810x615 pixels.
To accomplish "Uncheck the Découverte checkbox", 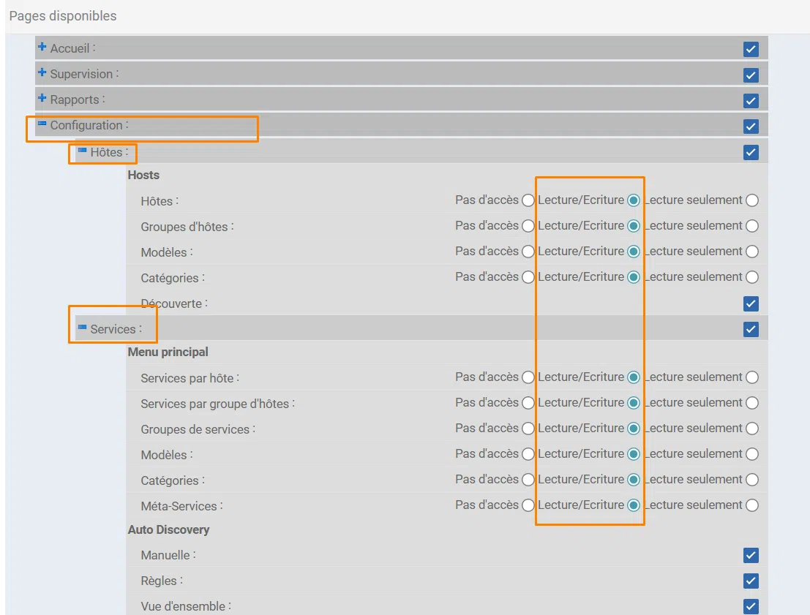I will 750,303.
